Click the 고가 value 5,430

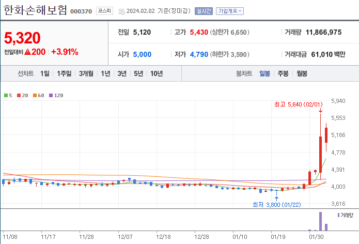point(199,32)
